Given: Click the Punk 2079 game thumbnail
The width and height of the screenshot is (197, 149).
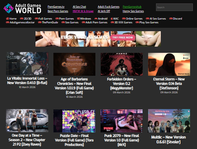Looking at the screenshot, I should [x=121, y=121].
